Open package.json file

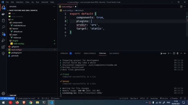click(x=16, y=53)
